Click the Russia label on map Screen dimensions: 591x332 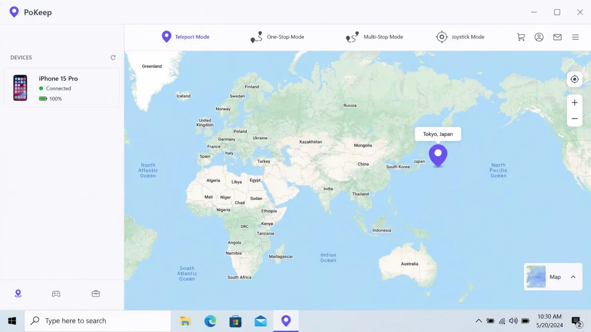350,106
